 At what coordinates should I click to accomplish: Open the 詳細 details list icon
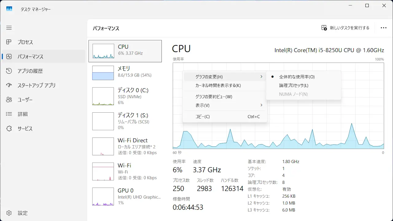pyautogui.click(x=9, y=114)
